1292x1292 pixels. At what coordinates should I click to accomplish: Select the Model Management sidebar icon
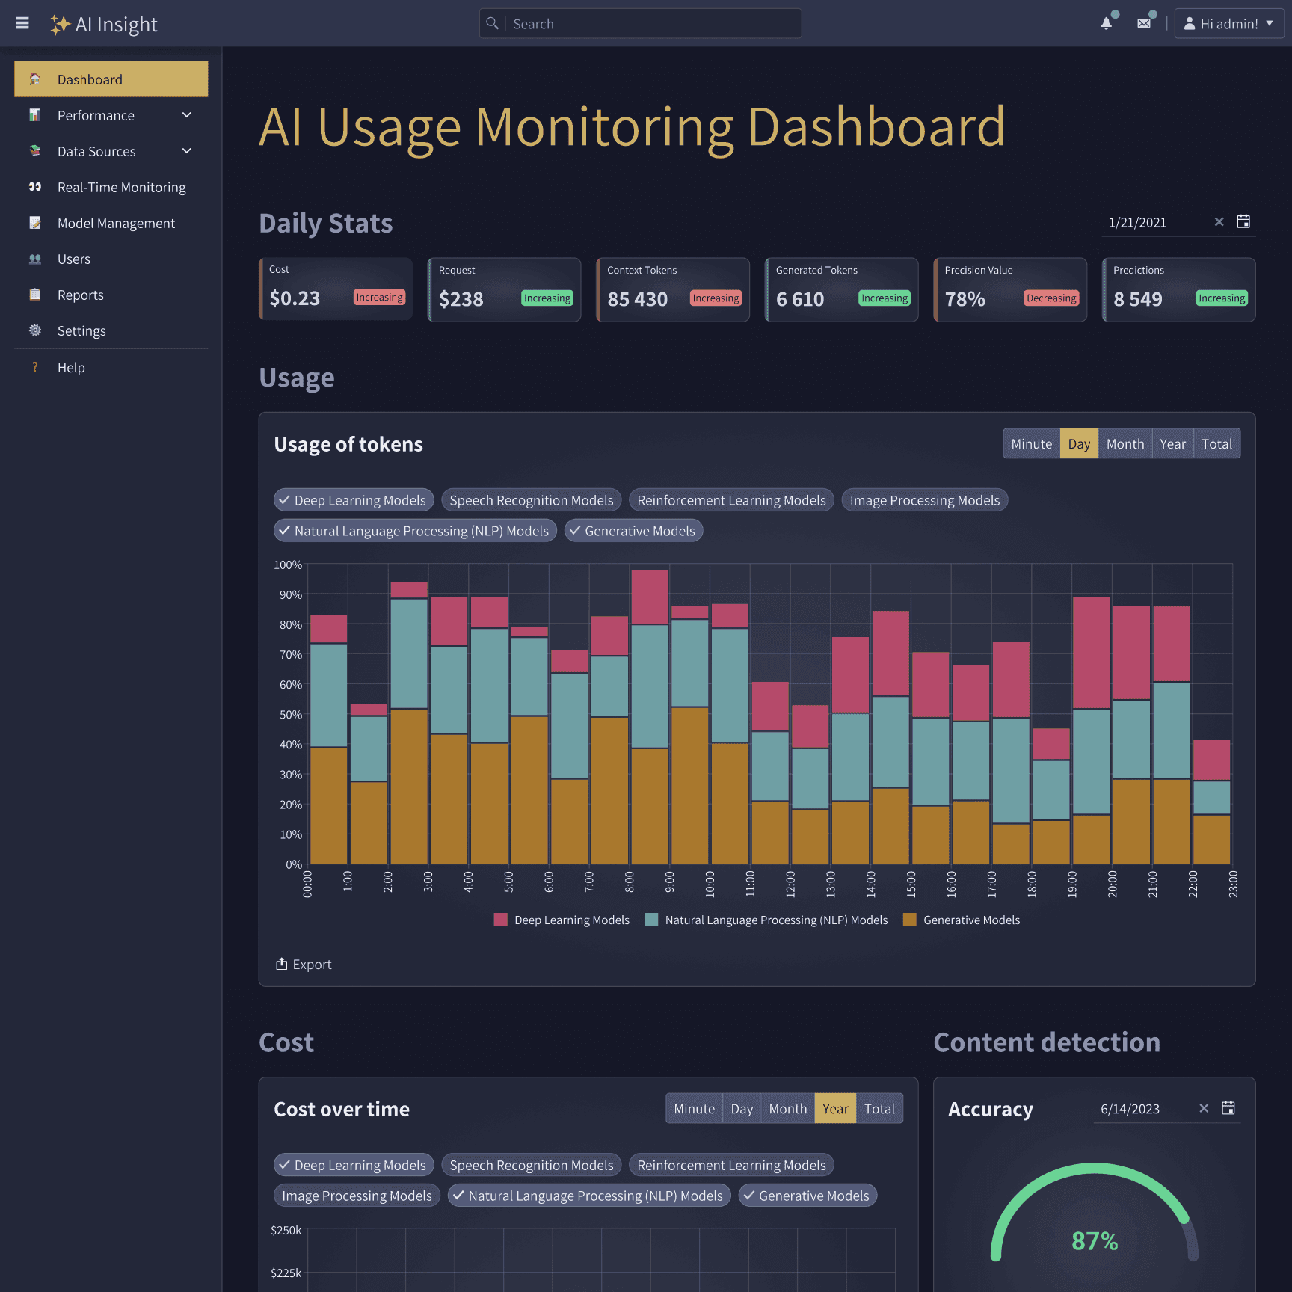(x=35, y=223)
